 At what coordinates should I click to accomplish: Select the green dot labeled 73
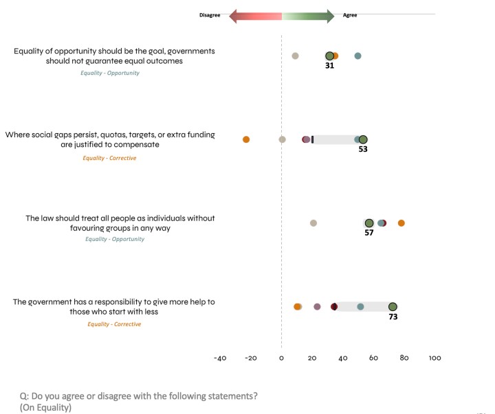(x=393, y=307)
